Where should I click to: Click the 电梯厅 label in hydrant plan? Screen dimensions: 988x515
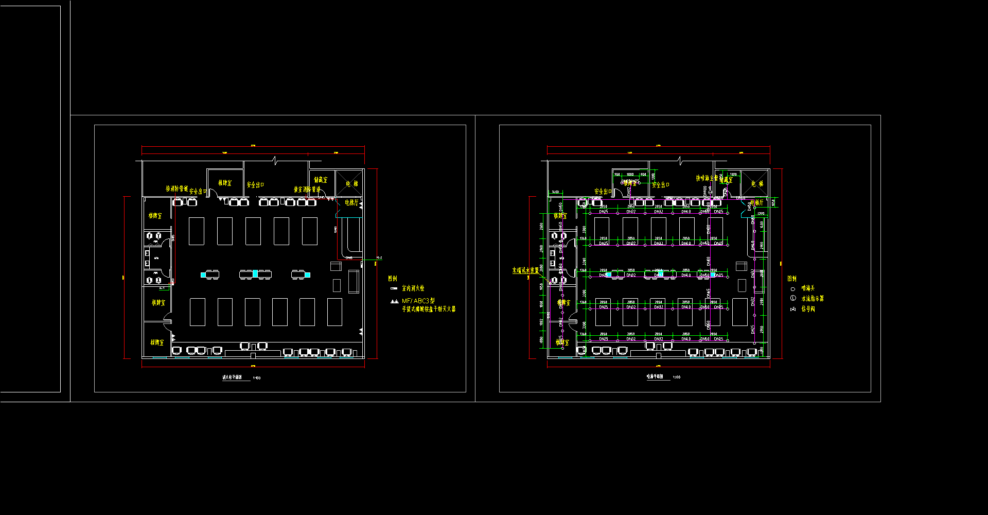351,203
